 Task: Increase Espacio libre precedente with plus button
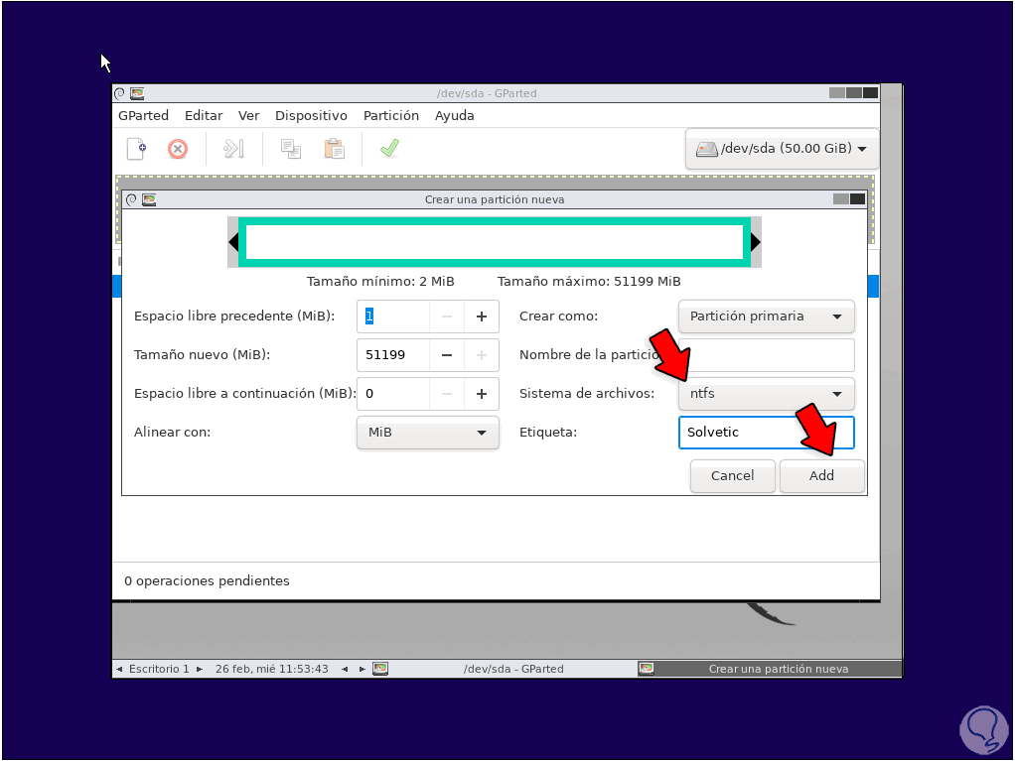point(481,317)
